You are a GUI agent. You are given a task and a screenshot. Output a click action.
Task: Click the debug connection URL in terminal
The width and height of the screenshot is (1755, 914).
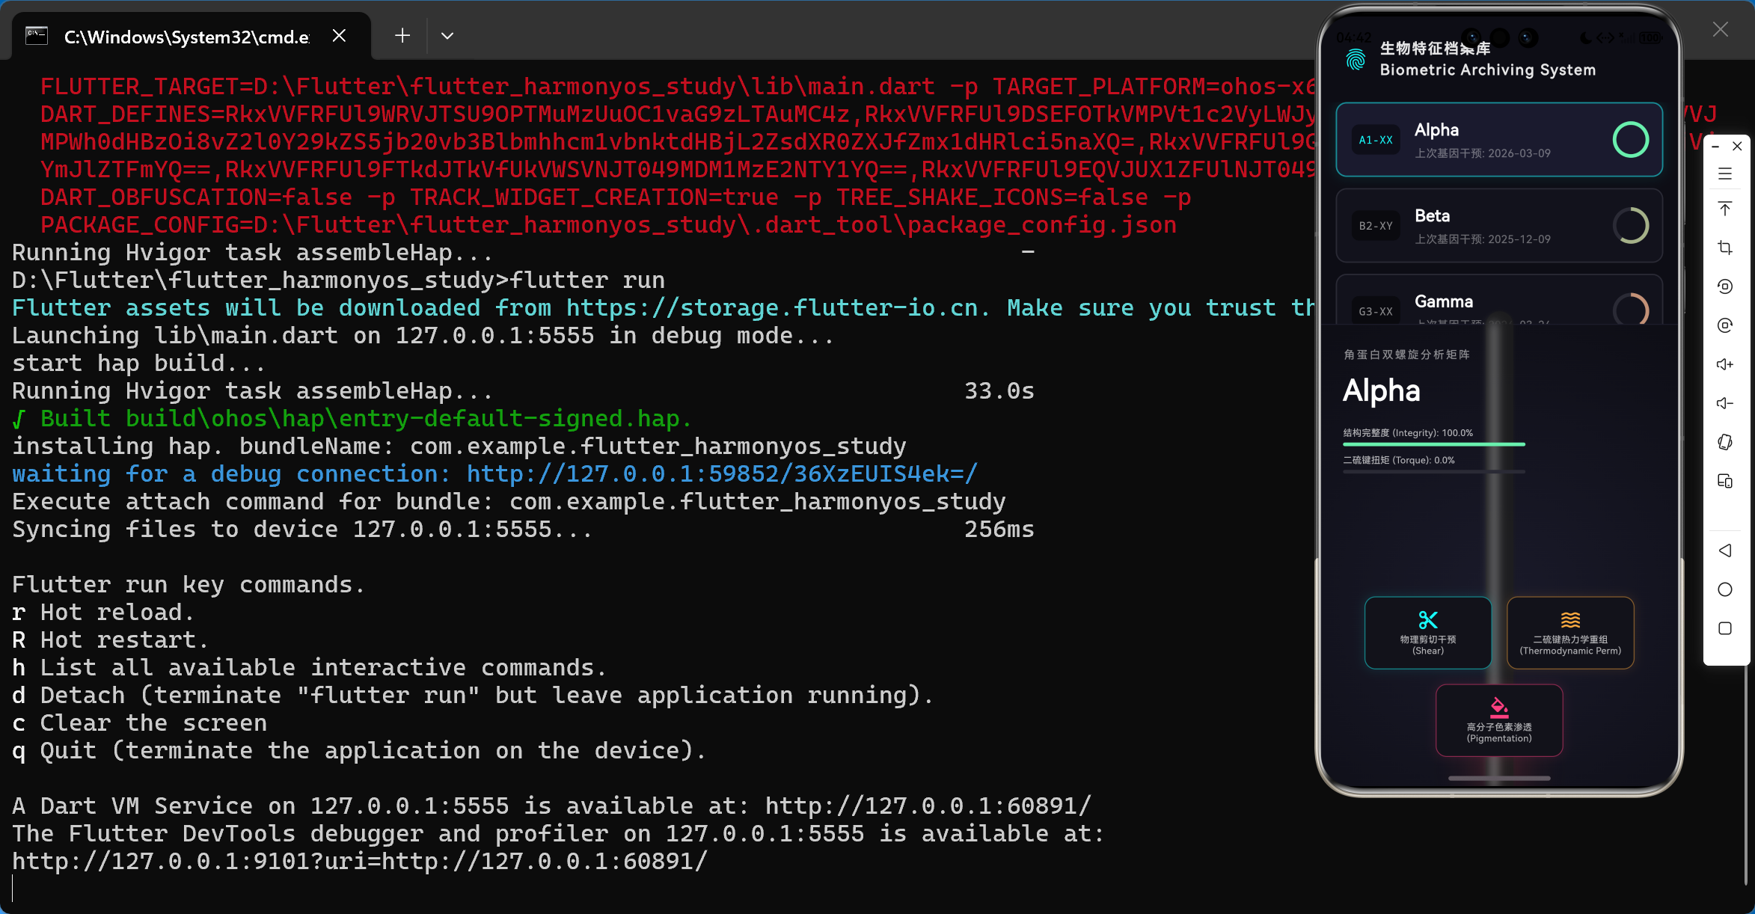[x=721, y=474]
